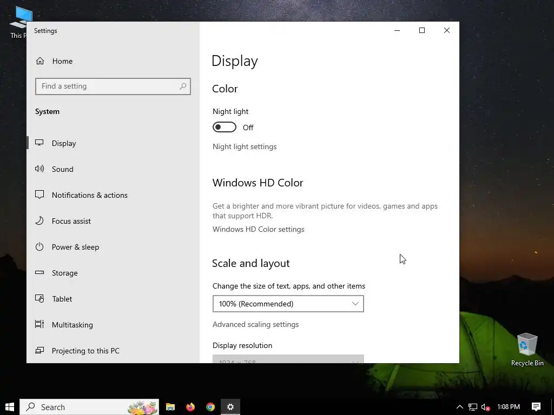Click the muted volume tray icon
This screenshot has width=554, height=415.
click(485, 407)
